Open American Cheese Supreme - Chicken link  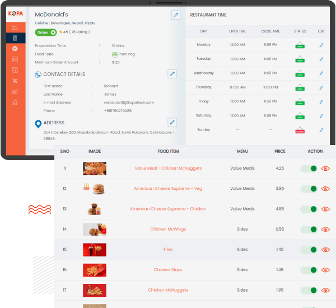[168, 209]
